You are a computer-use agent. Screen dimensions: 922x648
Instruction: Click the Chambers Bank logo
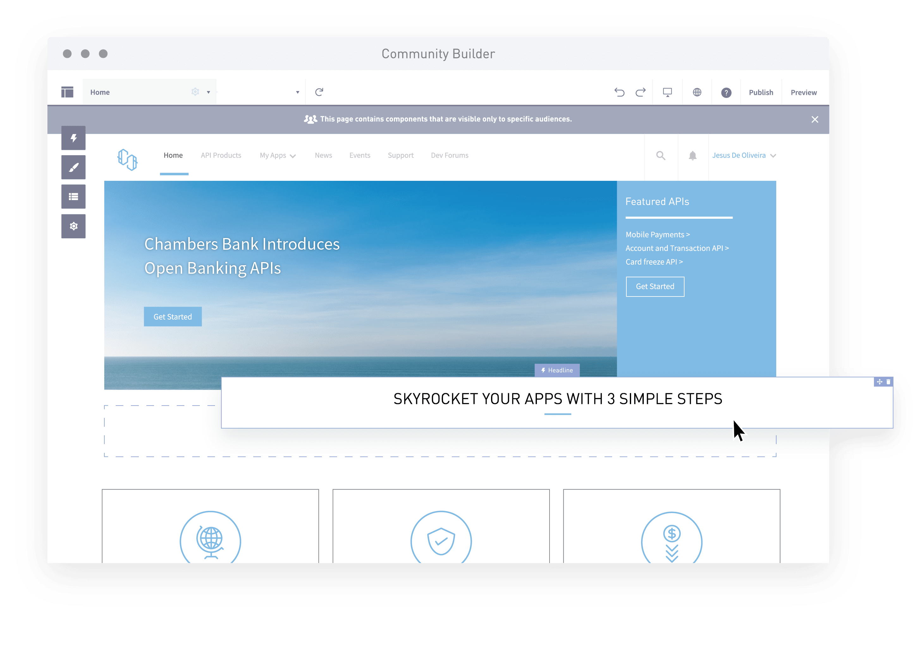click(x=127, y=159)
